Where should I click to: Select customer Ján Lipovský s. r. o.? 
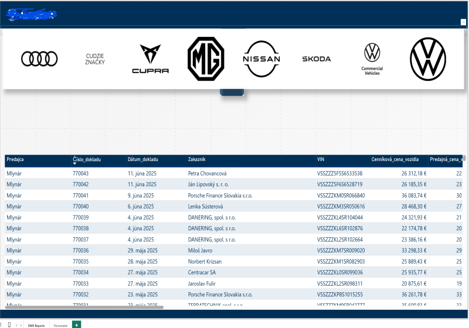[208, 184]
